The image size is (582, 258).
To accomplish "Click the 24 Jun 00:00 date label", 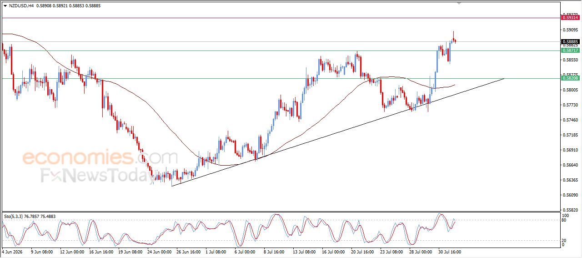I will pyautogui.click(x=160, y=251).
